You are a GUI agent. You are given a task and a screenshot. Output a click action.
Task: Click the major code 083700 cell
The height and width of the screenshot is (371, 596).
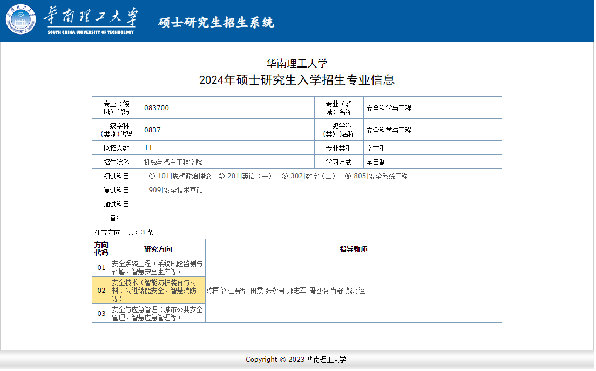click(157, 108)
